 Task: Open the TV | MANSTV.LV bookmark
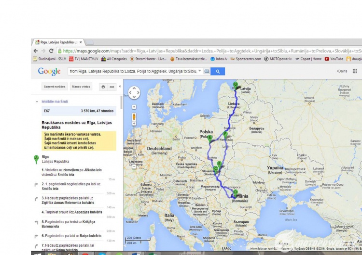point(84,59)
